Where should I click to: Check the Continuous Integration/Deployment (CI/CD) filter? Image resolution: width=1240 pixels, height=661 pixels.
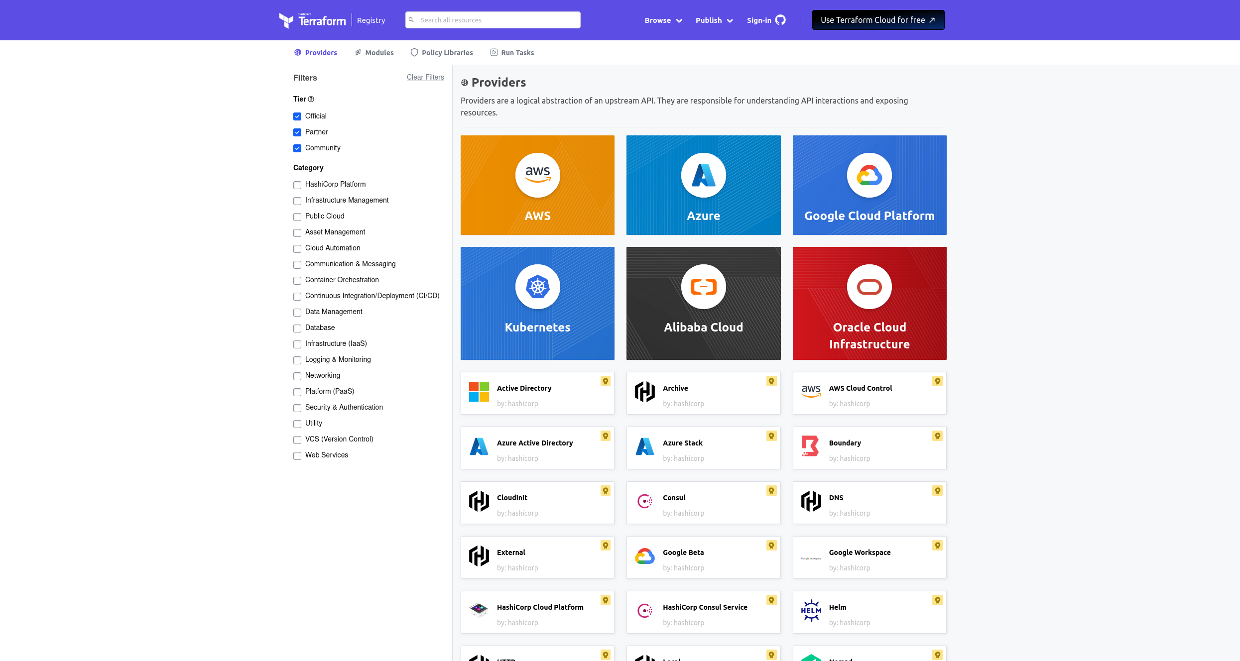click(x=297, y=297)
